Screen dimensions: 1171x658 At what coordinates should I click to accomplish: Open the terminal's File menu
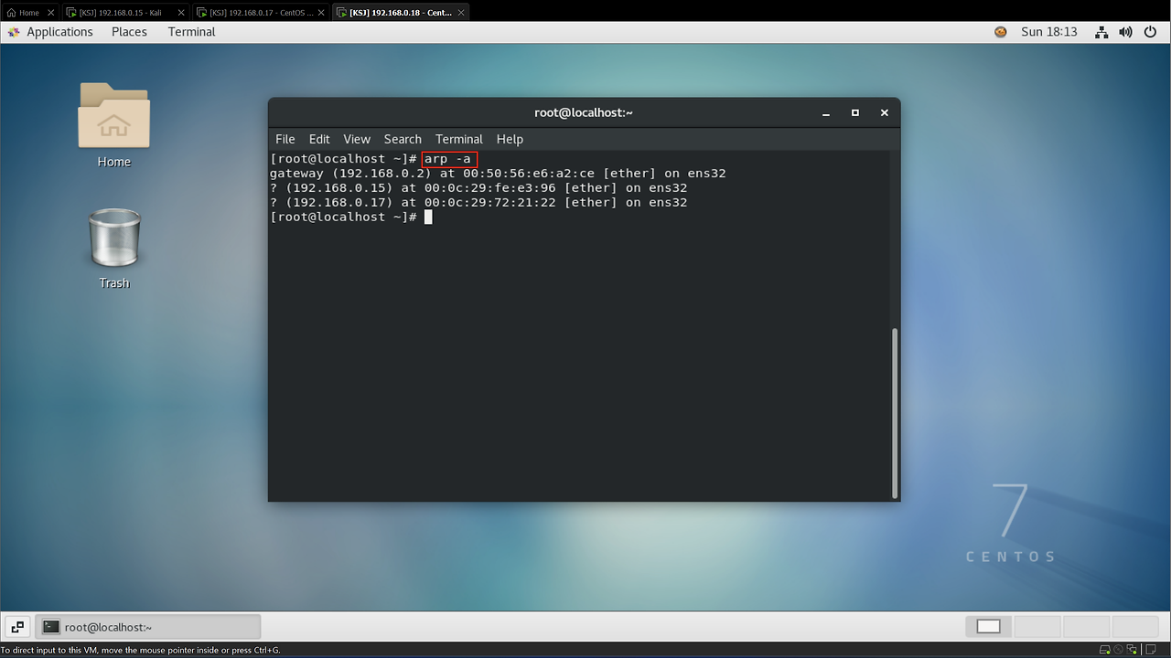[x=285, y=139]
